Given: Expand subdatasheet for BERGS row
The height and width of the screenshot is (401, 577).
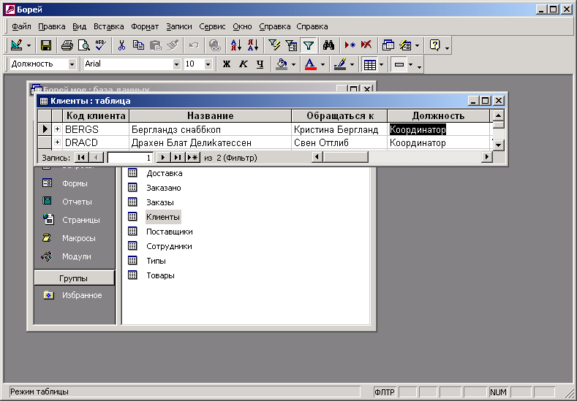Looking at the screenshot, I should click(57, 129).
